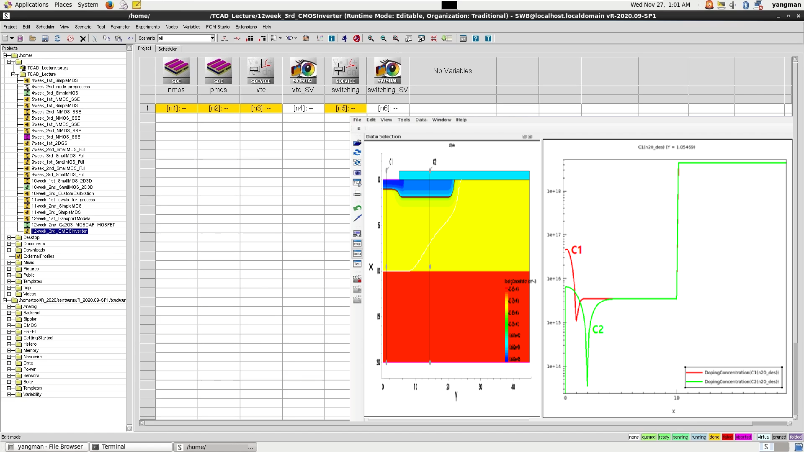Screen dimensions: 804x452
Task: Expand the FinFET folder node
Action: pyautogui.click(x=9, y=331)
